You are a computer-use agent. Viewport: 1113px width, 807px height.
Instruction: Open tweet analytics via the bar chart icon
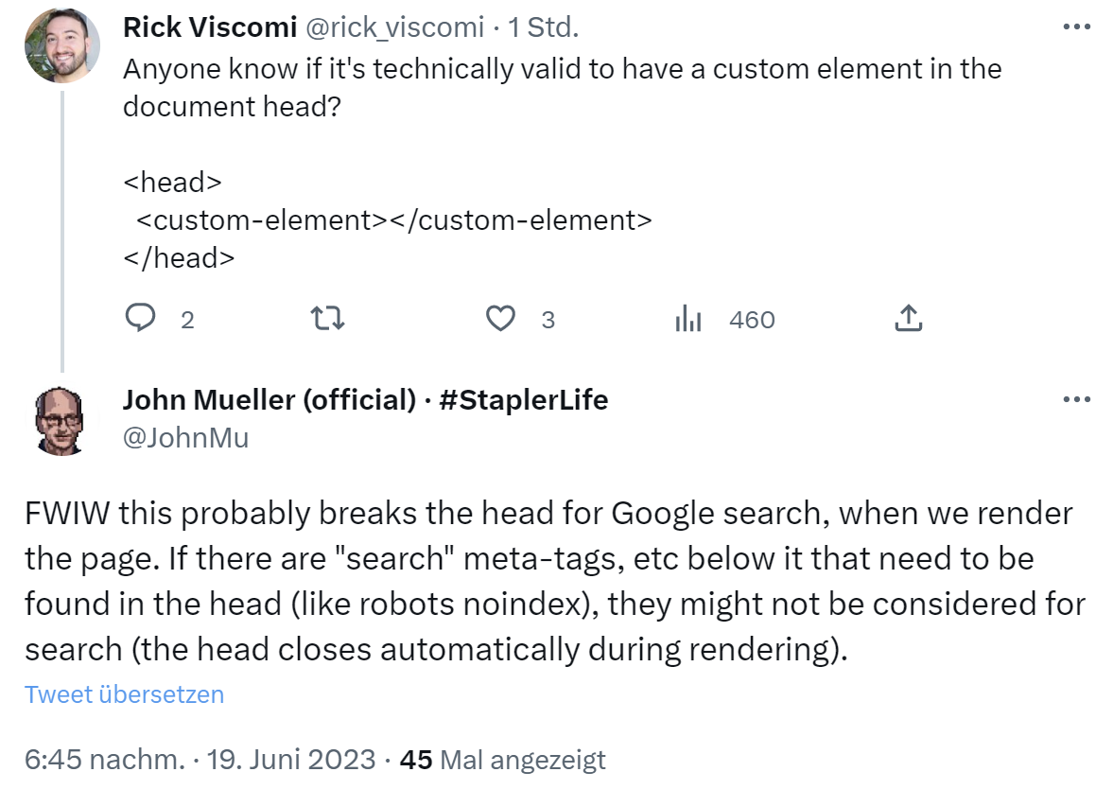[688, 319]
